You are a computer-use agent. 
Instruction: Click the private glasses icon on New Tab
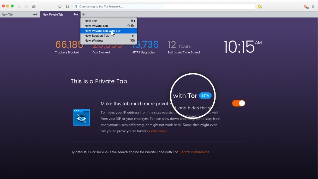[x=35, y=15]
